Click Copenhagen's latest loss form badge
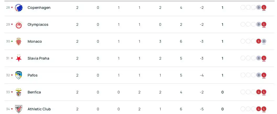This screenshot has width=277, height=114. 264,8
